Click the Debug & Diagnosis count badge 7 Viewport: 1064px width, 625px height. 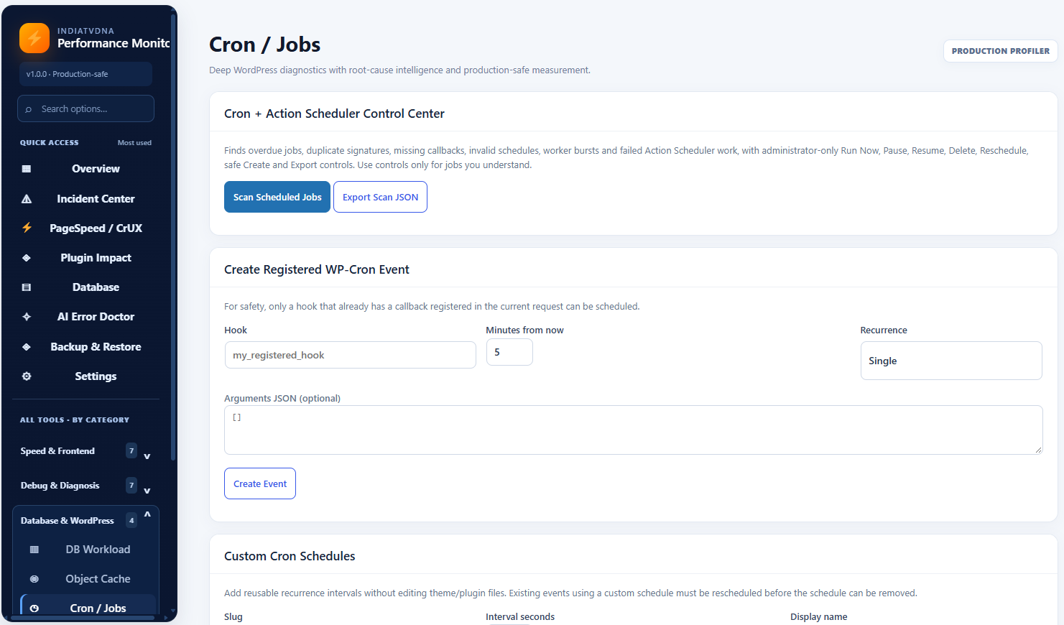pos(131,485)
